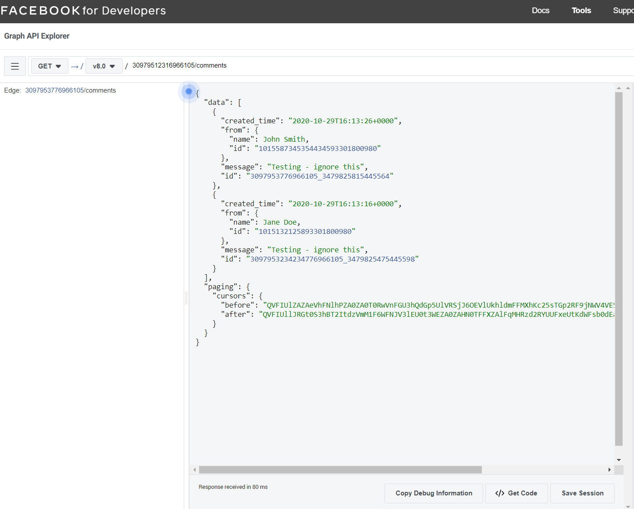
Task: Click the page scrollbar up arrow
Action: point(628,88)
